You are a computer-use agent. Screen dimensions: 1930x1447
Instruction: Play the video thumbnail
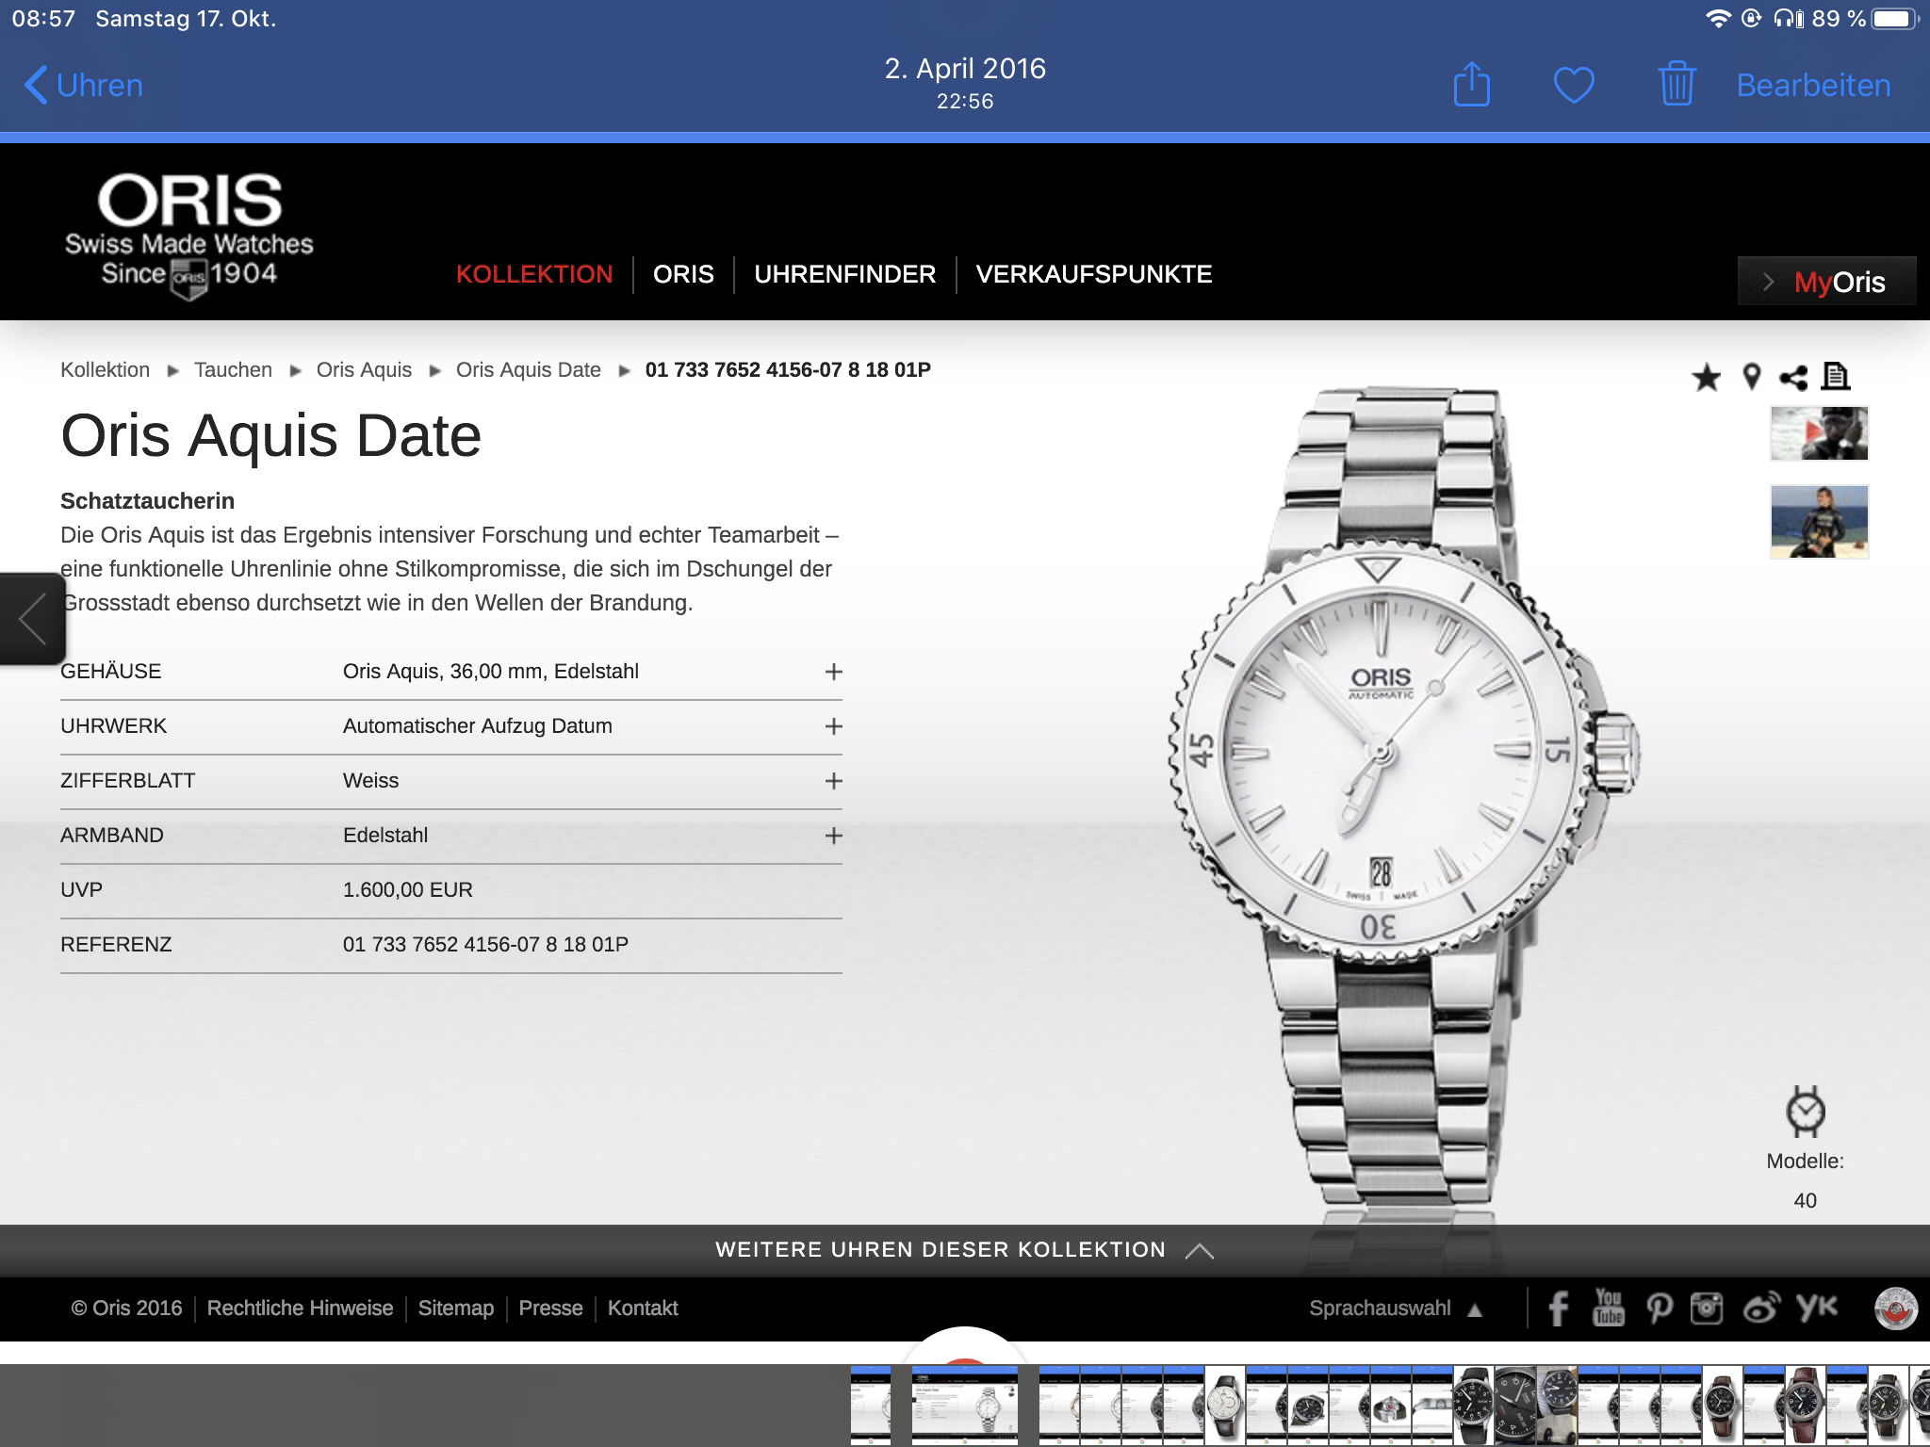pos(1819,433)
